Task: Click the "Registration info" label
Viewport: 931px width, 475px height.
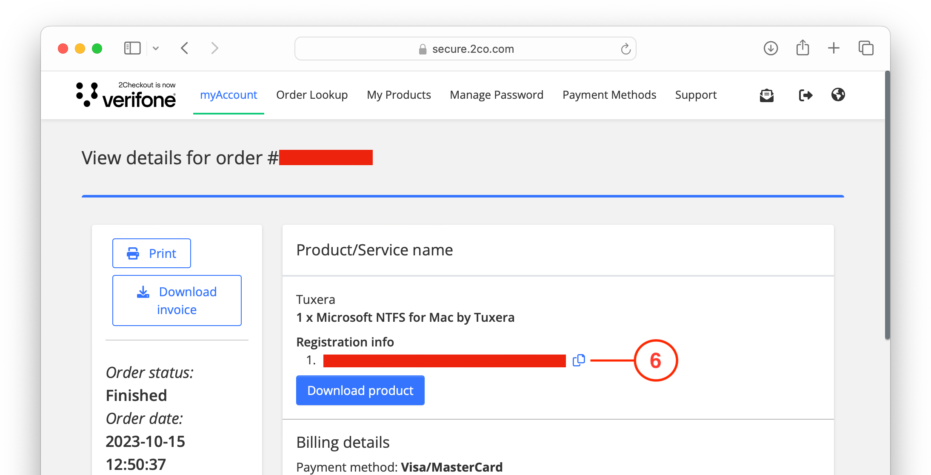Action: (x=345, y=342)
